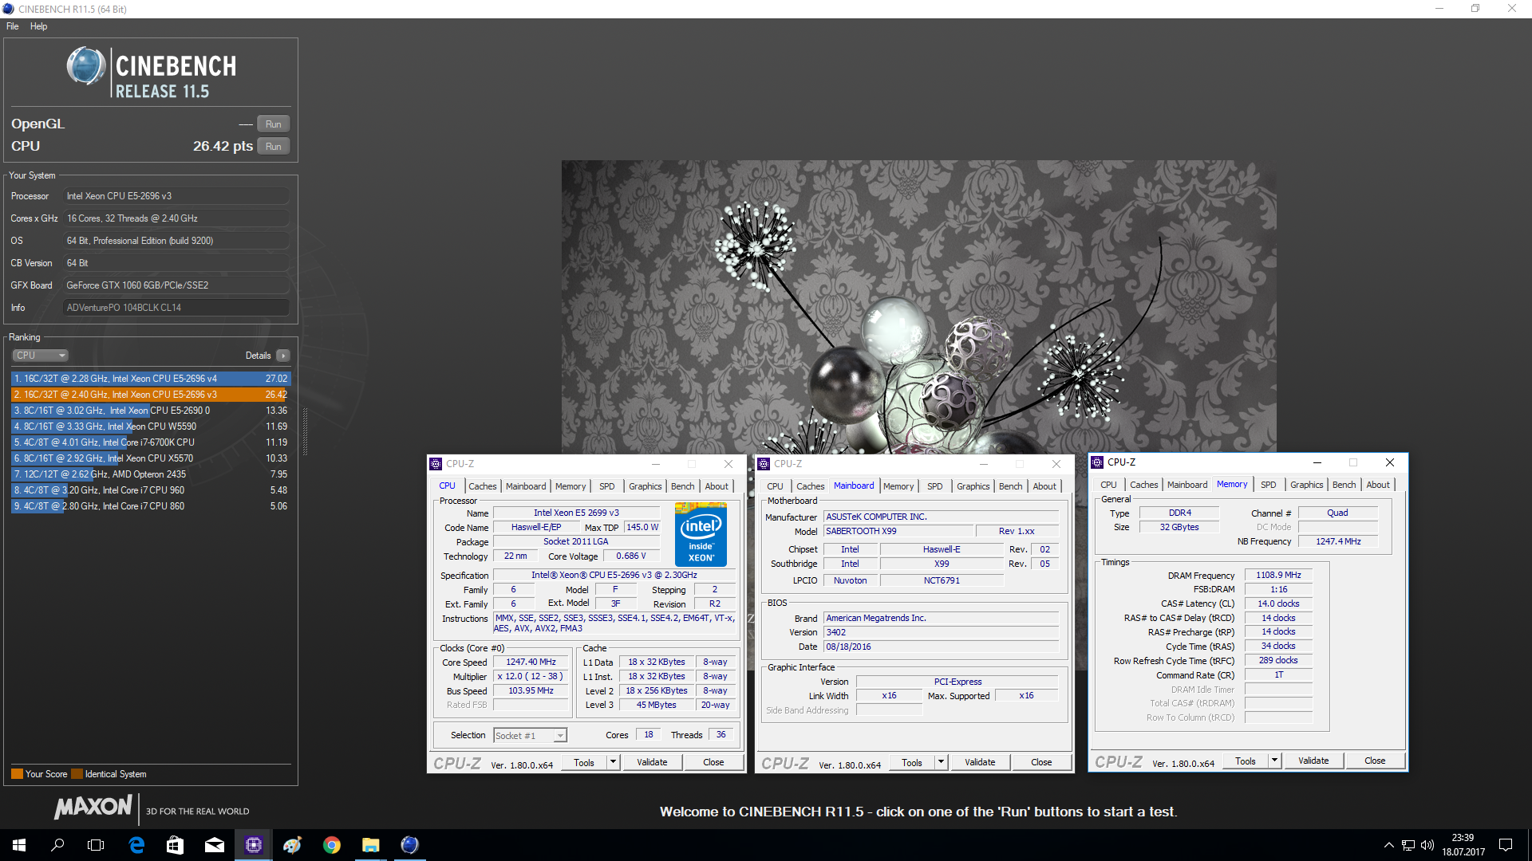Click CPU-Z icon in first window title
The image size is (1532, 861).
click(436, 464)
